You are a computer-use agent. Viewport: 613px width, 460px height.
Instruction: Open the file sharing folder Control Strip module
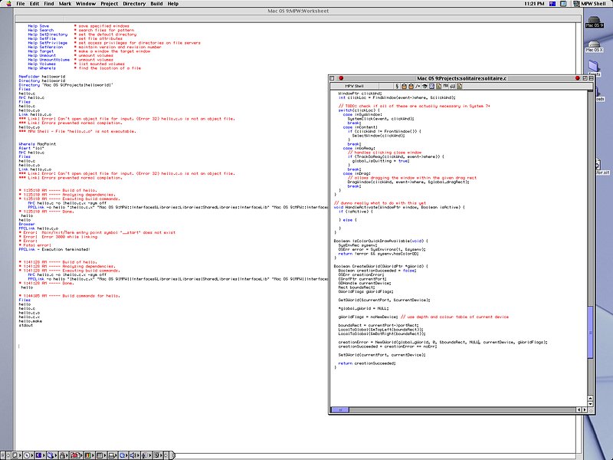[x=51, y=455]
